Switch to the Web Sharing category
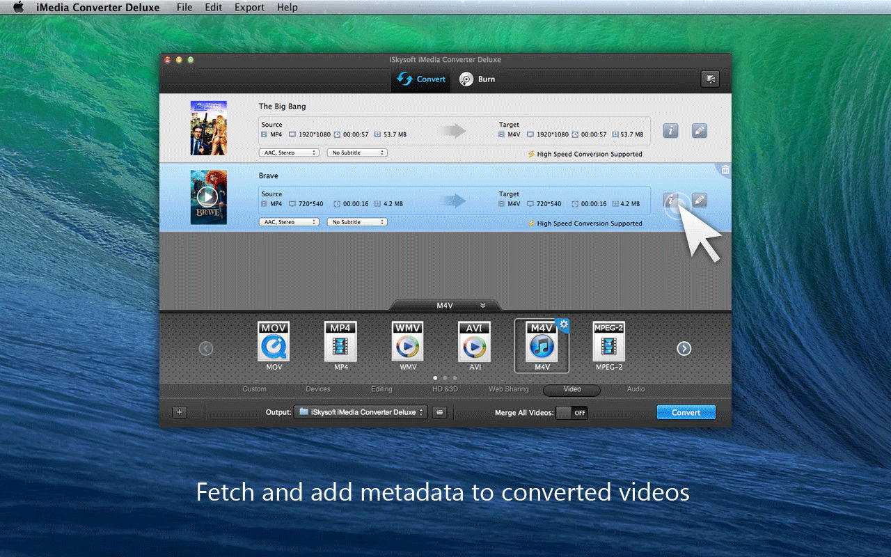The width and height of the screenshot is (891, 557). 509,389
